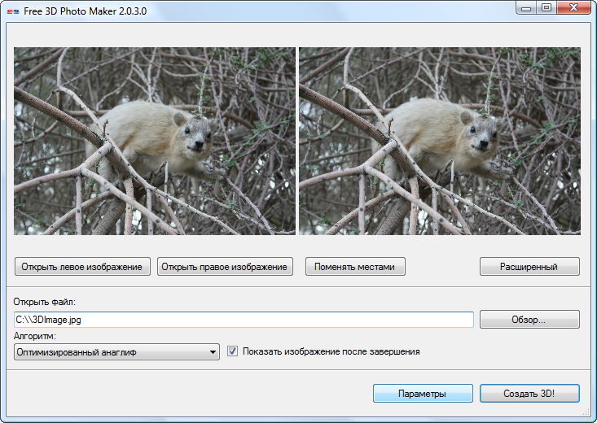Image resolution: width=597 pixels, height=423 pixels.
Task: Maximize the Free 3D Photo Maker window
Action: pyautogui.click(x=547, y=8)
